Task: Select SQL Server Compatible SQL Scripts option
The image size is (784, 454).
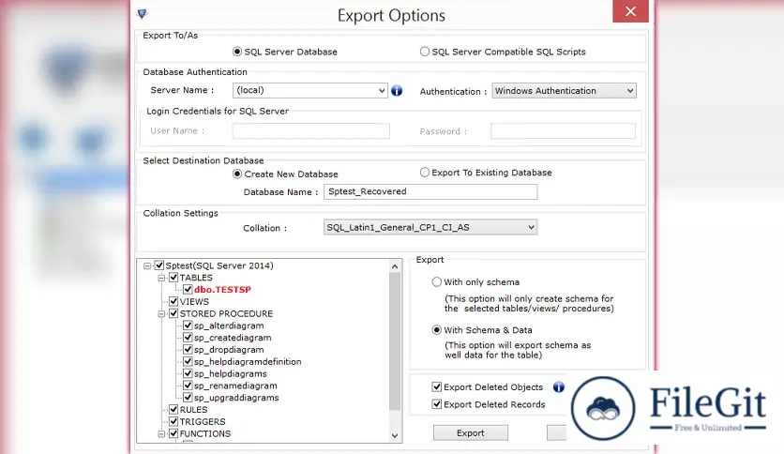Action: [425, 52]
